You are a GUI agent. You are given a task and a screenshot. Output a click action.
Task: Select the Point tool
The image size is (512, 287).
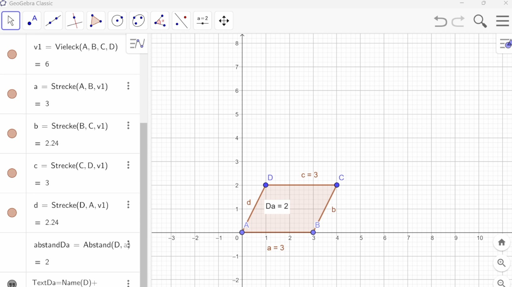click(x=32, y=21)
